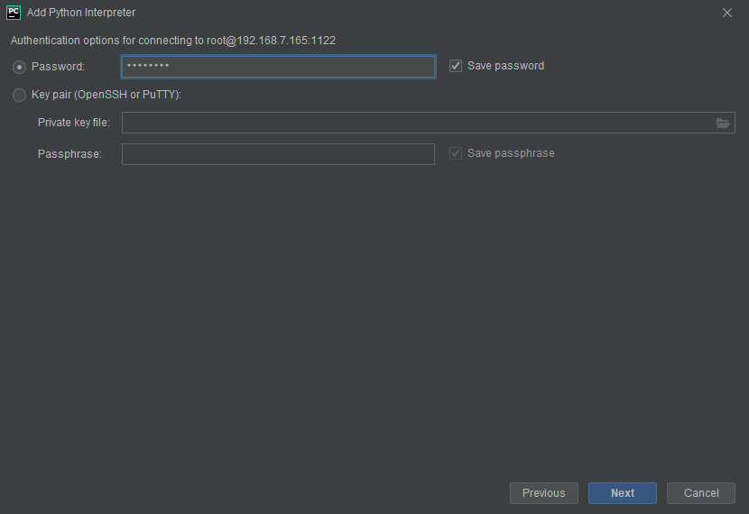Image resolution: width=749 pixels, height=514 pixels.
Task: Click into the Private key file field
Action: point(417,123)
